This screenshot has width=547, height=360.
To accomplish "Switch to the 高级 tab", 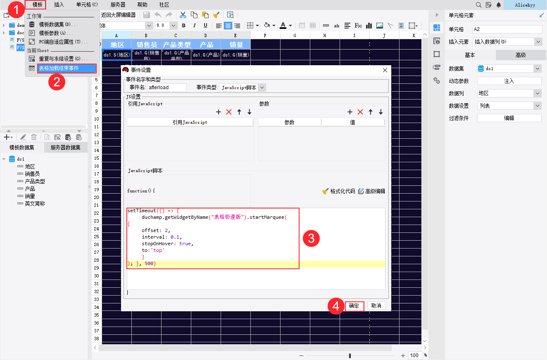I will (x=521, y=55).
